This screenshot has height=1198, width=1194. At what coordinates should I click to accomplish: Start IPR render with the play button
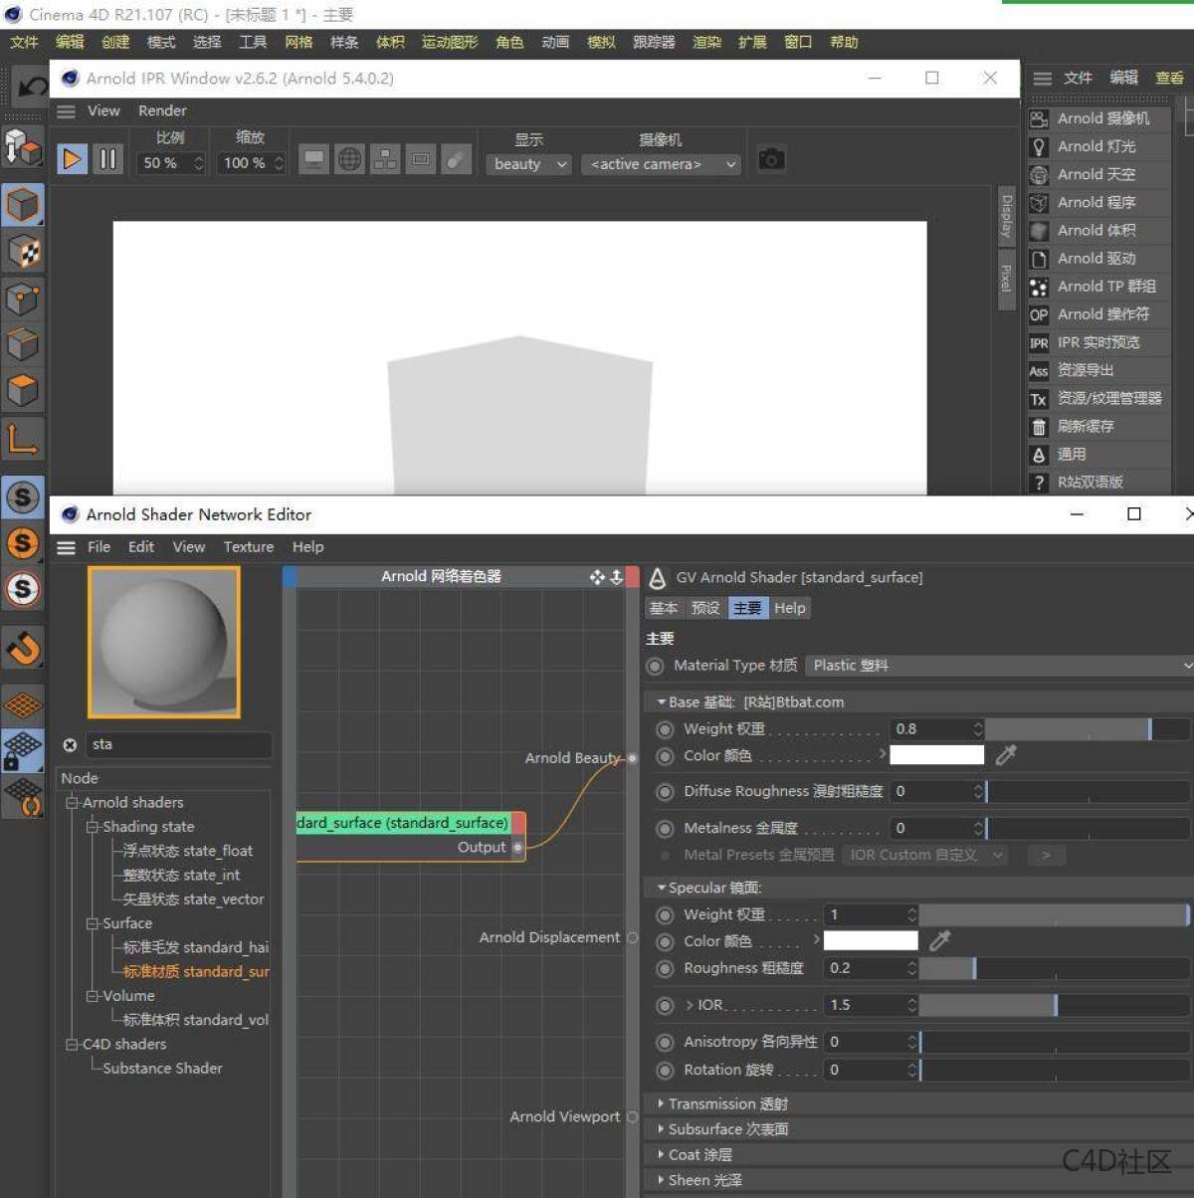pyautogui.click(x=72, y=159)
